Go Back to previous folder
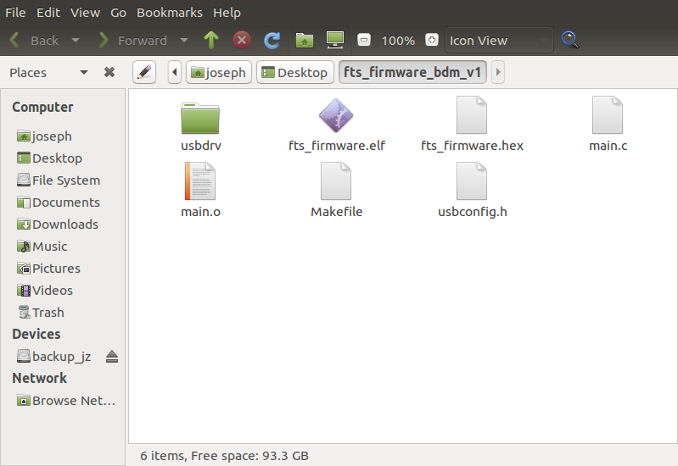Screen dimensions: 678x466 click(35, 40)
